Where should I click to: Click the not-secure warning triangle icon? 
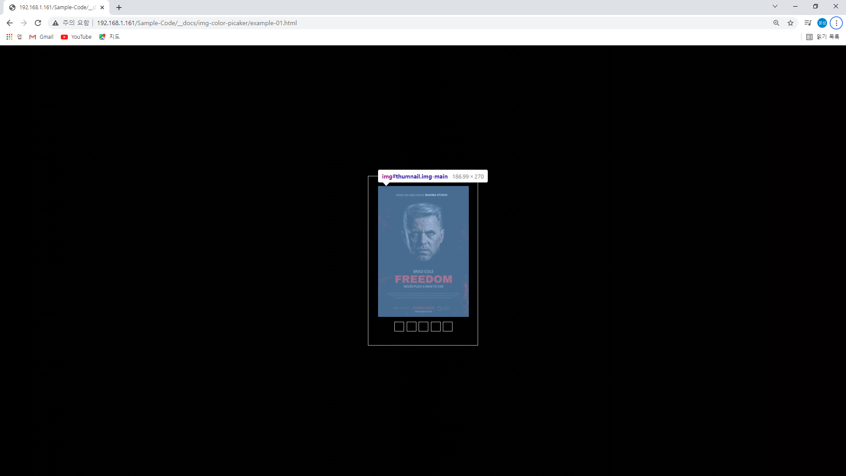(x=56, y=23)
